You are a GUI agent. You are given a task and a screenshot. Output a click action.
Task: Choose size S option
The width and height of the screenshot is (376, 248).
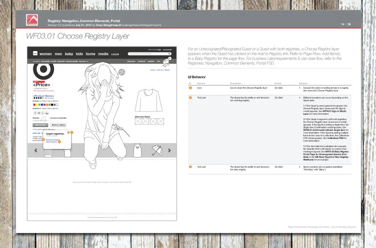(35, 113)
